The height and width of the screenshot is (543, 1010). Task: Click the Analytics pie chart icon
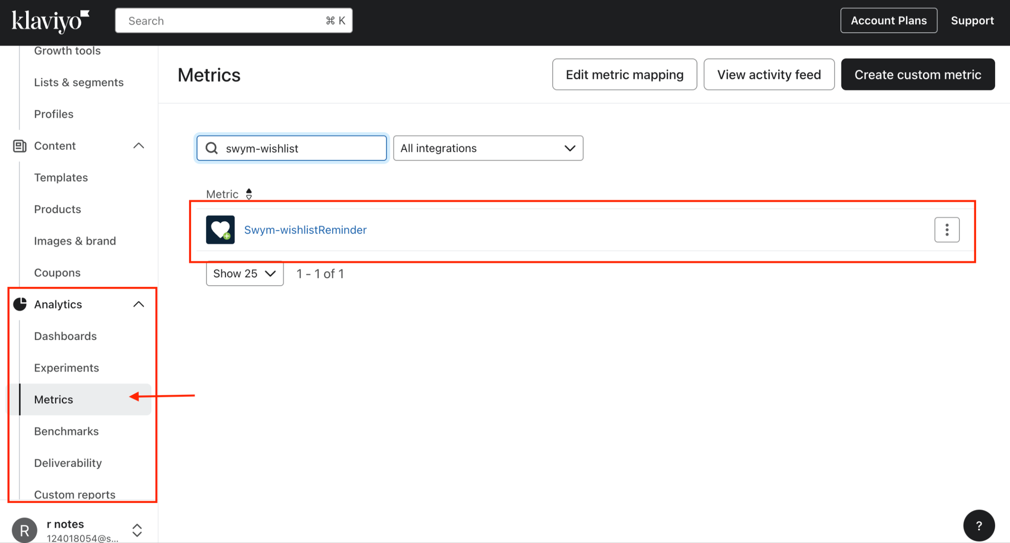coord(20,305)
